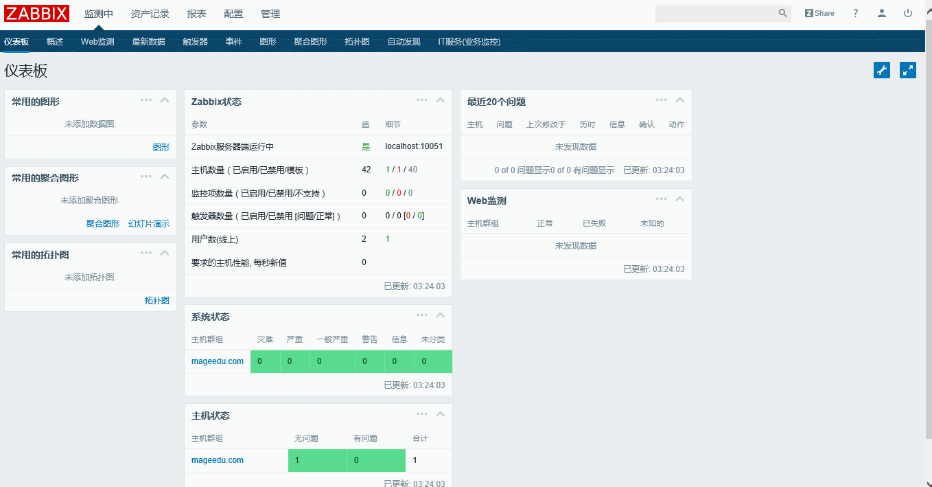Collapse the Zabbix状态 widget
Screen dimensions: 932x487
click(441, 100)
